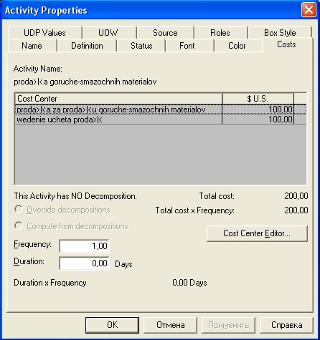
Task: Click the Cost Center column header
Action: pos(118,99)
